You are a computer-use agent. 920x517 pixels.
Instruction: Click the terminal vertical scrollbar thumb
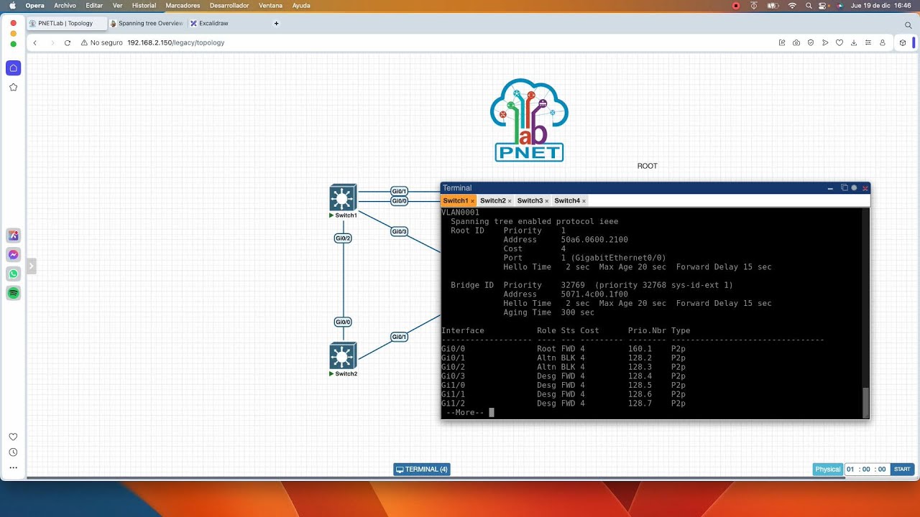pos(865,401)
